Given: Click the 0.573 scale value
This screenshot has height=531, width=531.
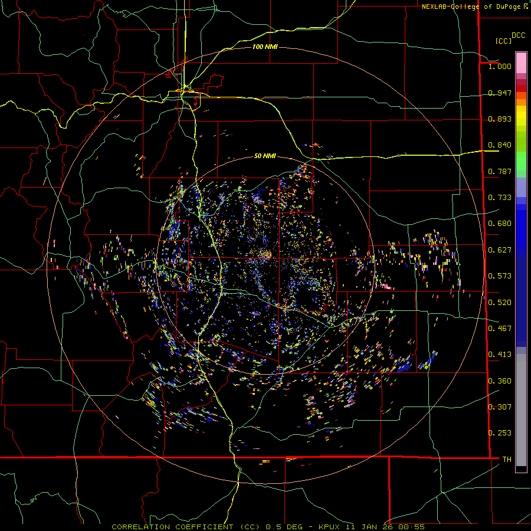Looking at the screenshot, I should tap(500, 276).
